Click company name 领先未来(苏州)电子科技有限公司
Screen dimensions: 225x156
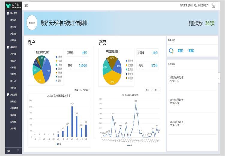point(194,5)
